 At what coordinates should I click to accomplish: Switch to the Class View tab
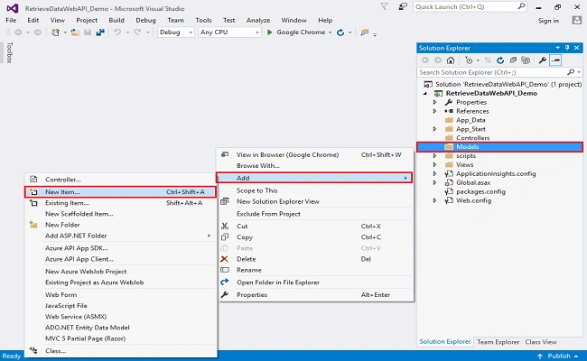pyautogui.click(x=541, y=342)
